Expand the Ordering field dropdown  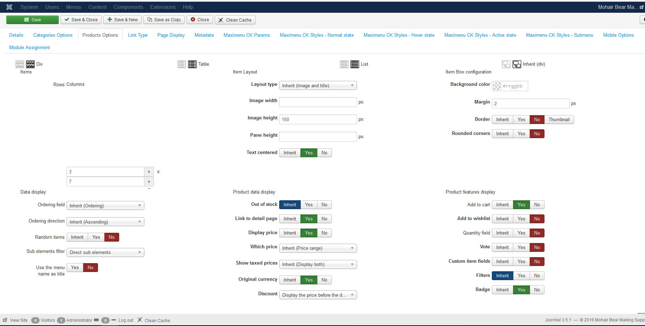(105, 206)
